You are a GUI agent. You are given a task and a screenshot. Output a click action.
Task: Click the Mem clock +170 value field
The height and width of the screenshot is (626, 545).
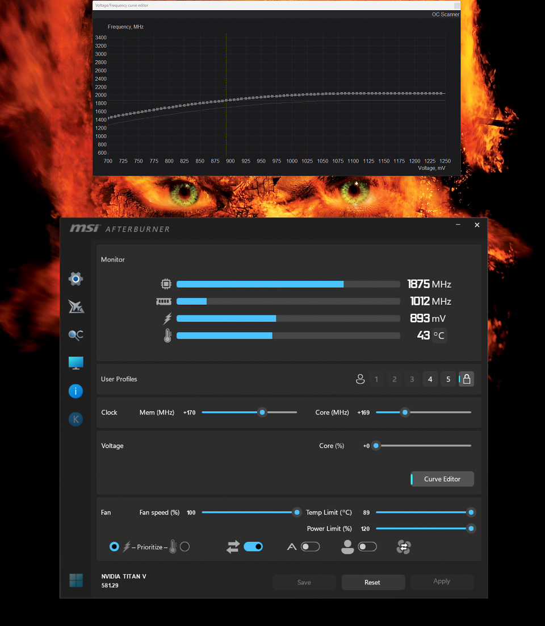[190, 412]
